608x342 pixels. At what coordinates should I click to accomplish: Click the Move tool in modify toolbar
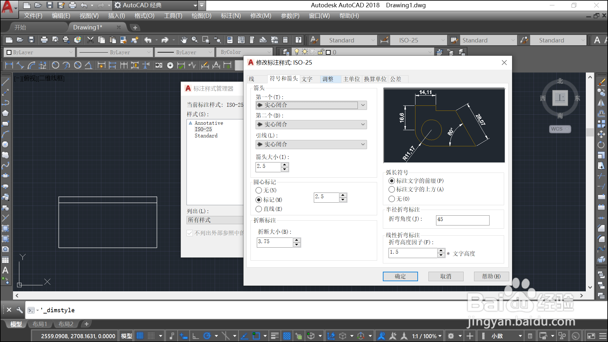pos(601,134)
